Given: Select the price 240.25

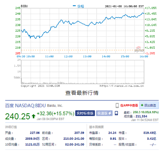Looking at the screenshot, I should point(18,116).
